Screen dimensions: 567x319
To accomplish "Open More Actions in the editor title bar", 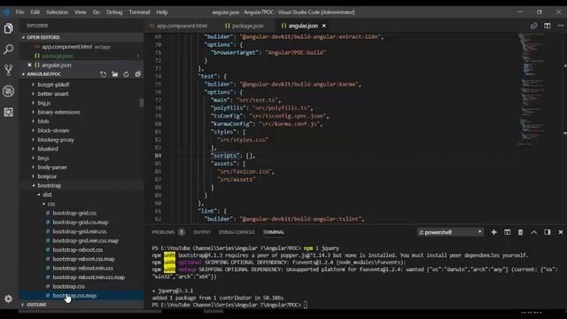I will [x=561, y=26].
